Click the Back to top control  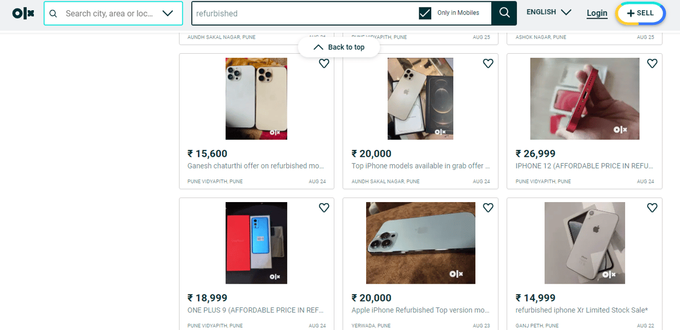point(338,48)
